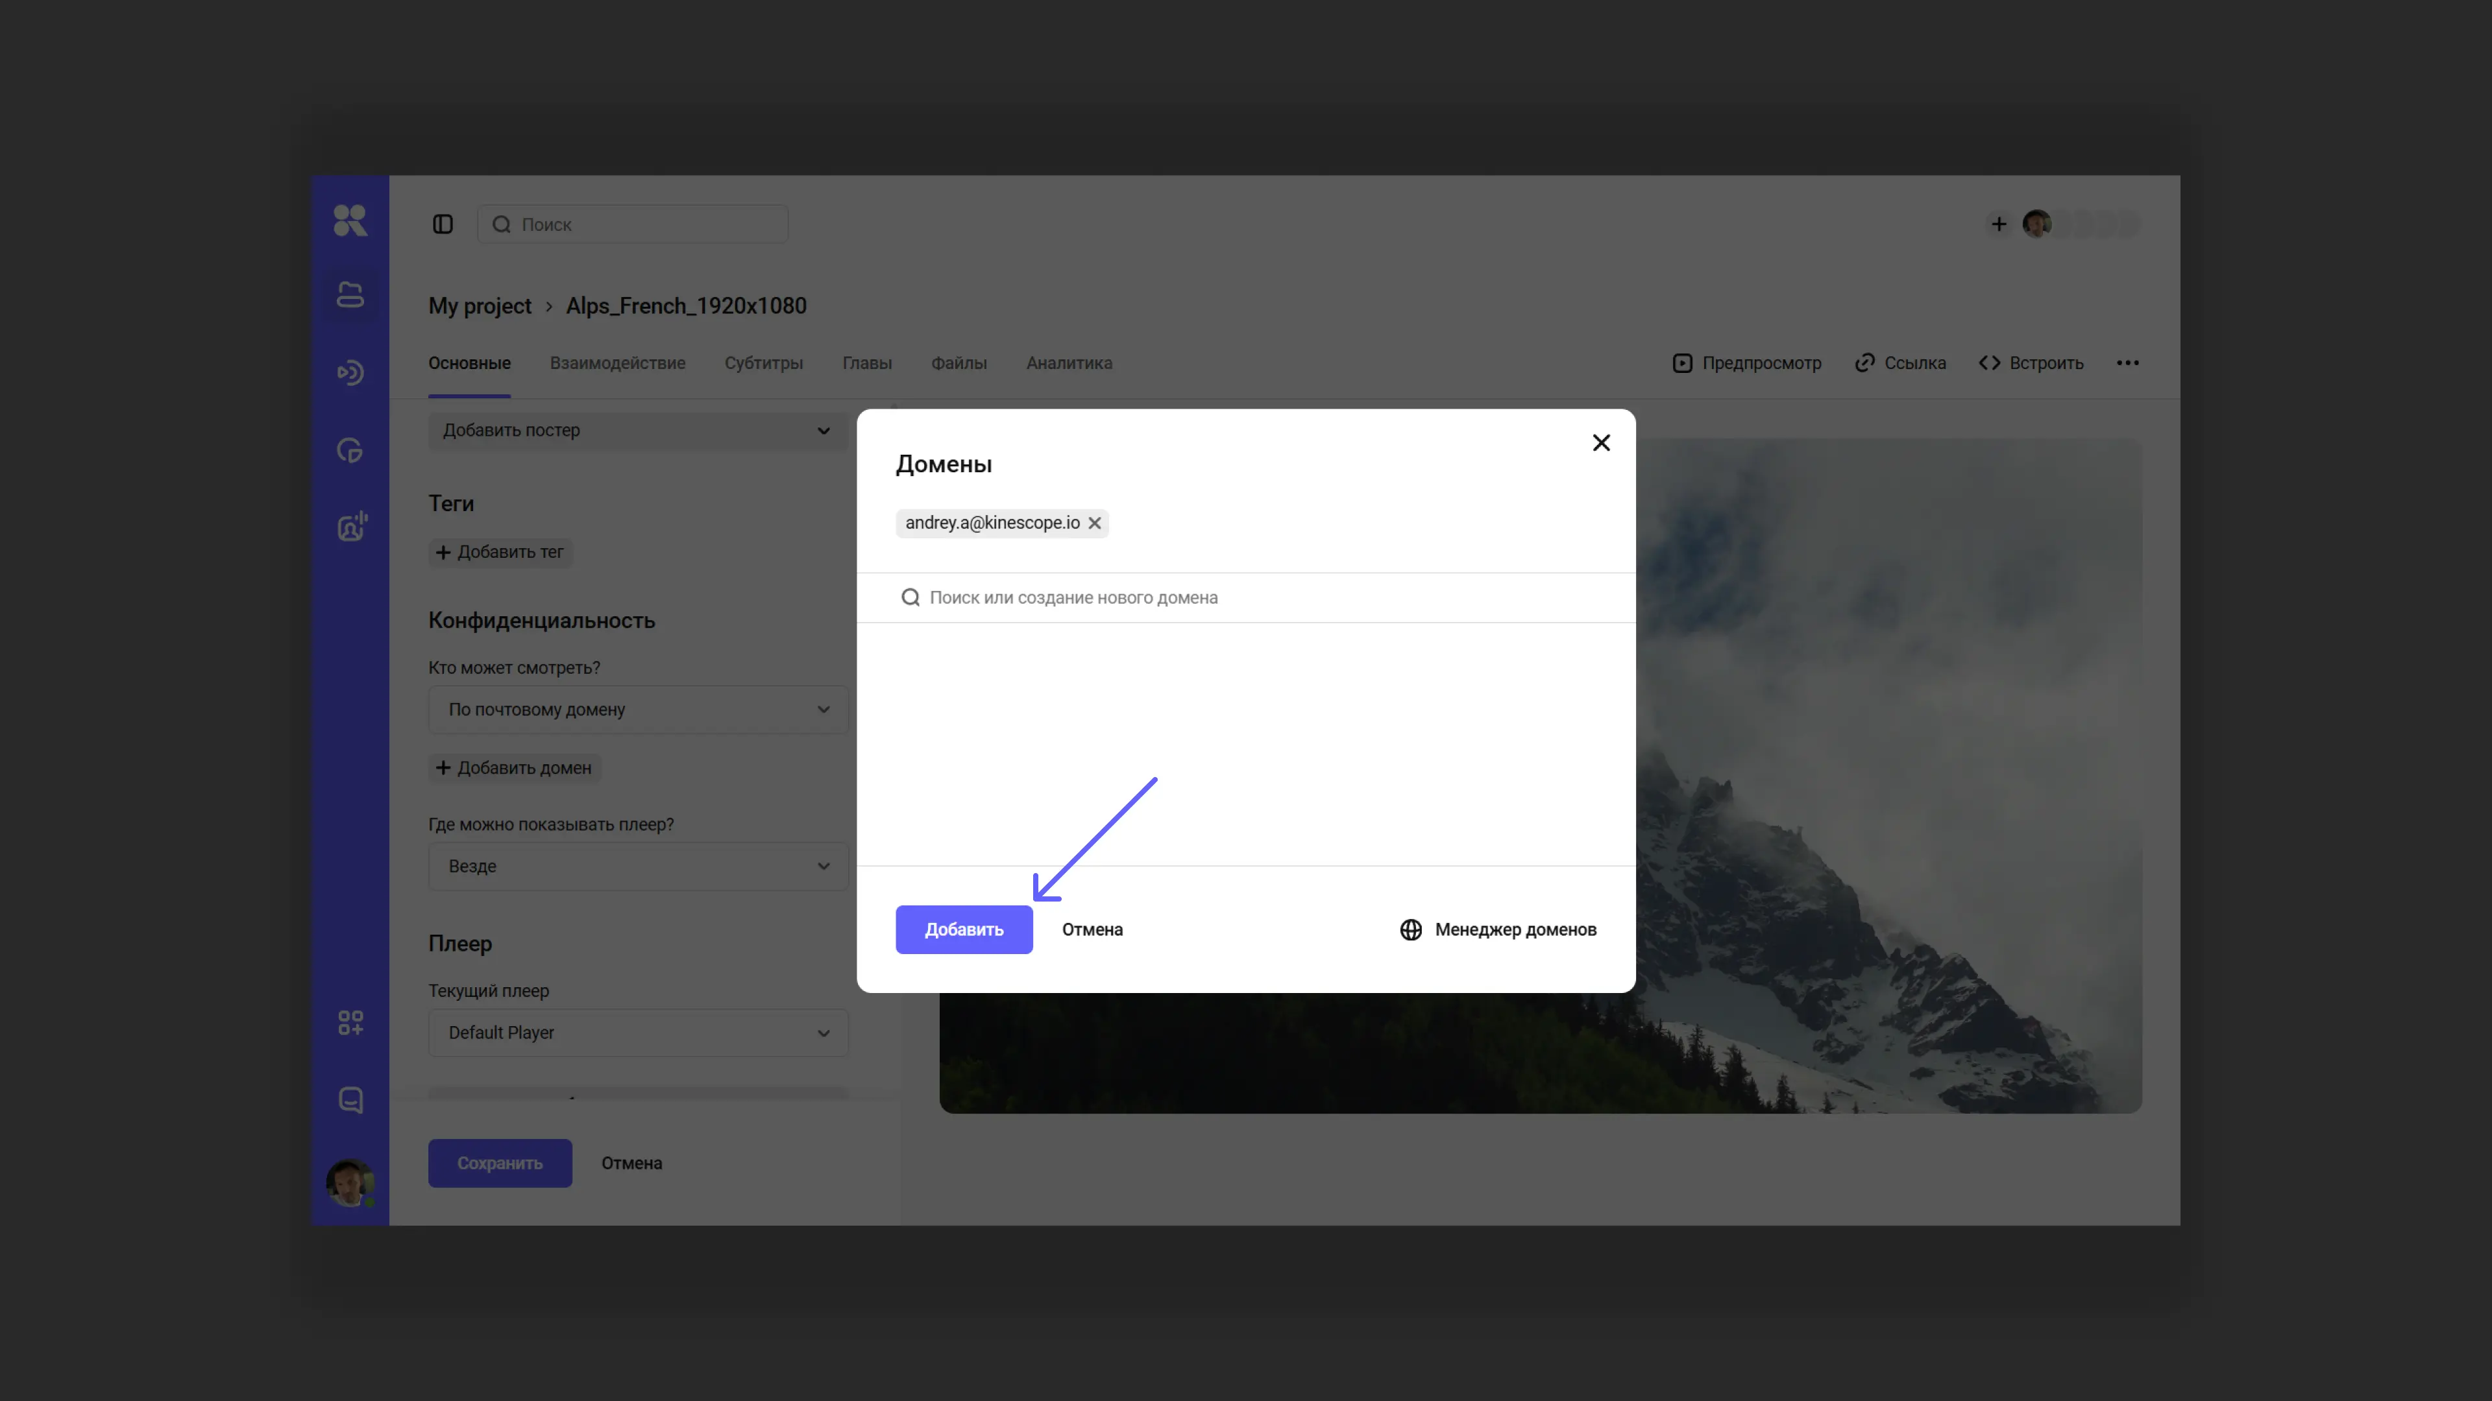The image size is (2492, 1401).
Task: Click the Kinescope logo icon in sidebar
Action: 349,221
